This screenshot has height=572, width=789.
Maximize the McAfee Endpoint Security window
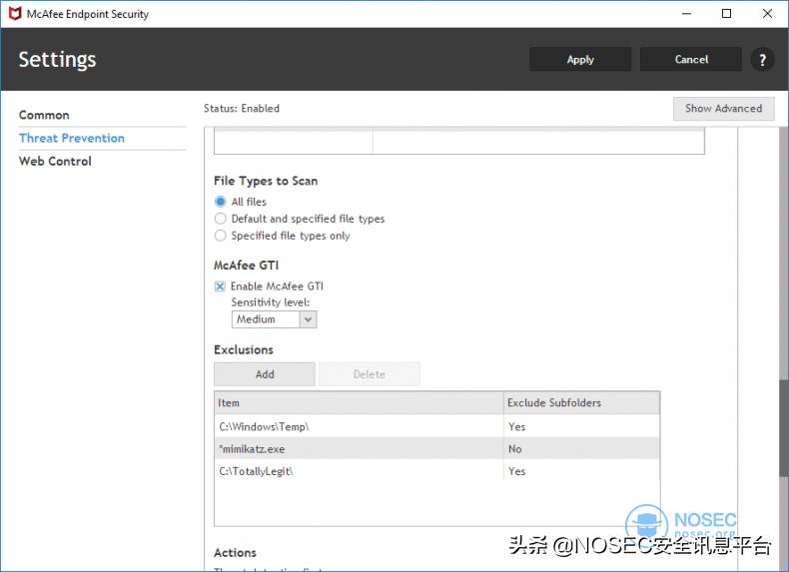coord(727,14)
